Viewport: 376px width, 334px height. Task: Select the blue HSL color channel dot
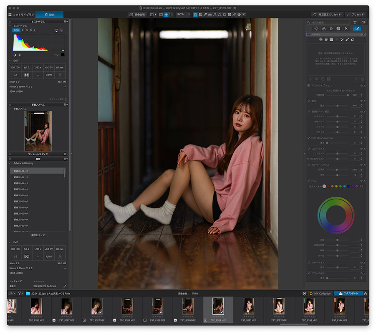click(348, 186)
